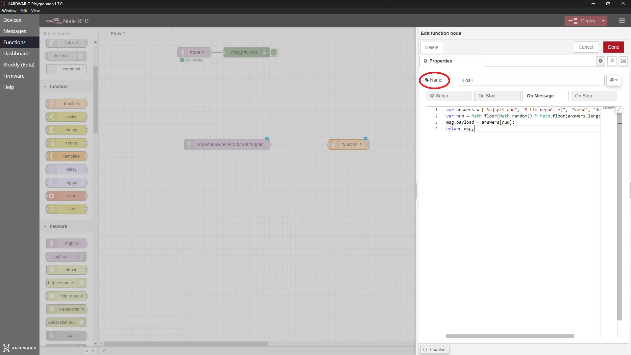The width and height of the screenshot is (631, 355).
Task: Select the switch node in the palette
Action: tap(66, 117)
